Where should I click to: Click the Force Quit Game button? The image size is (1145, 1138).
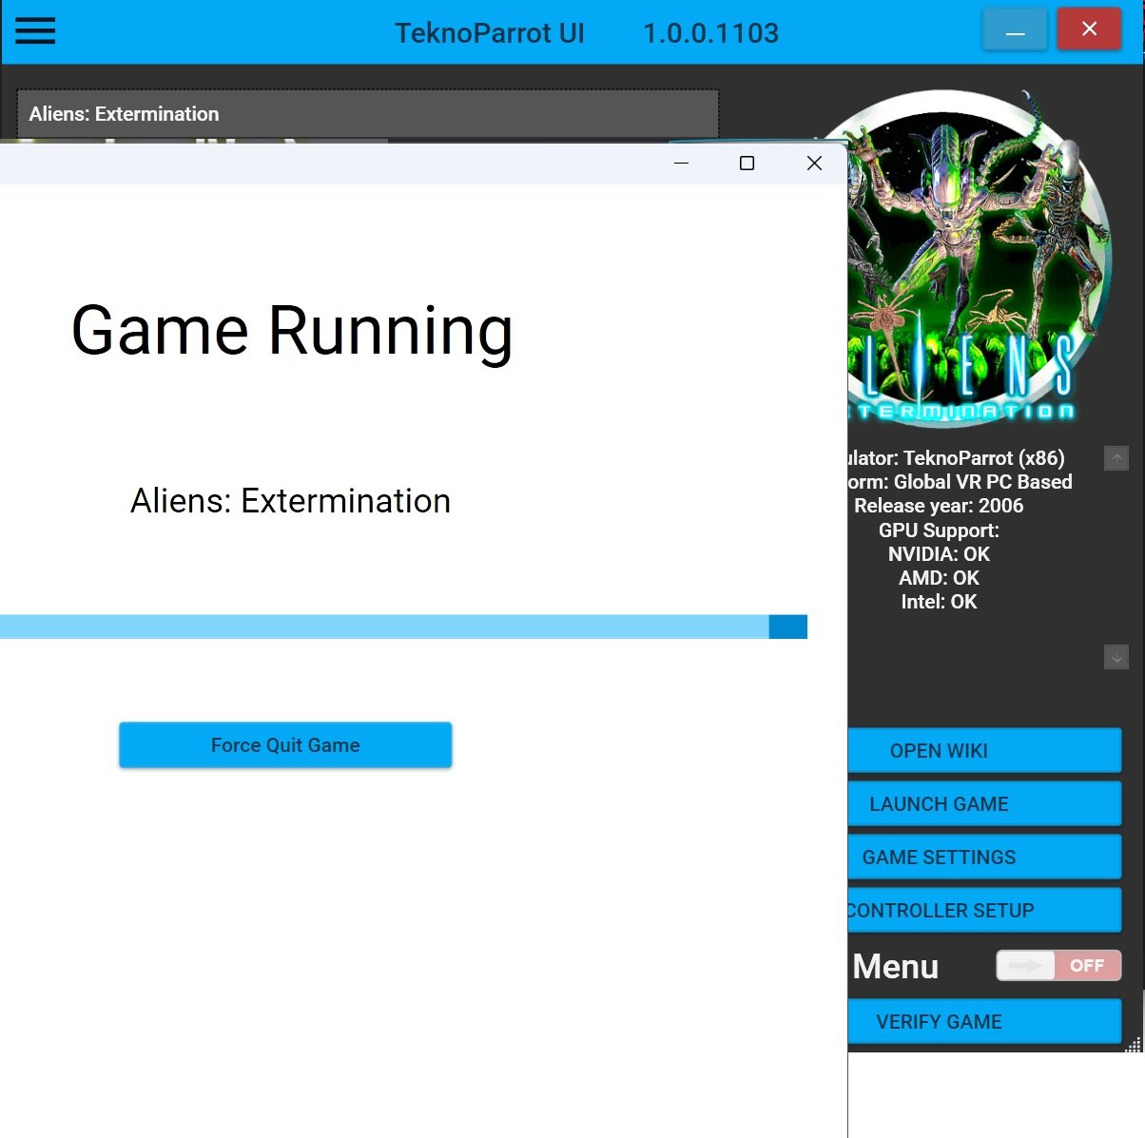(x=285, y=745)
